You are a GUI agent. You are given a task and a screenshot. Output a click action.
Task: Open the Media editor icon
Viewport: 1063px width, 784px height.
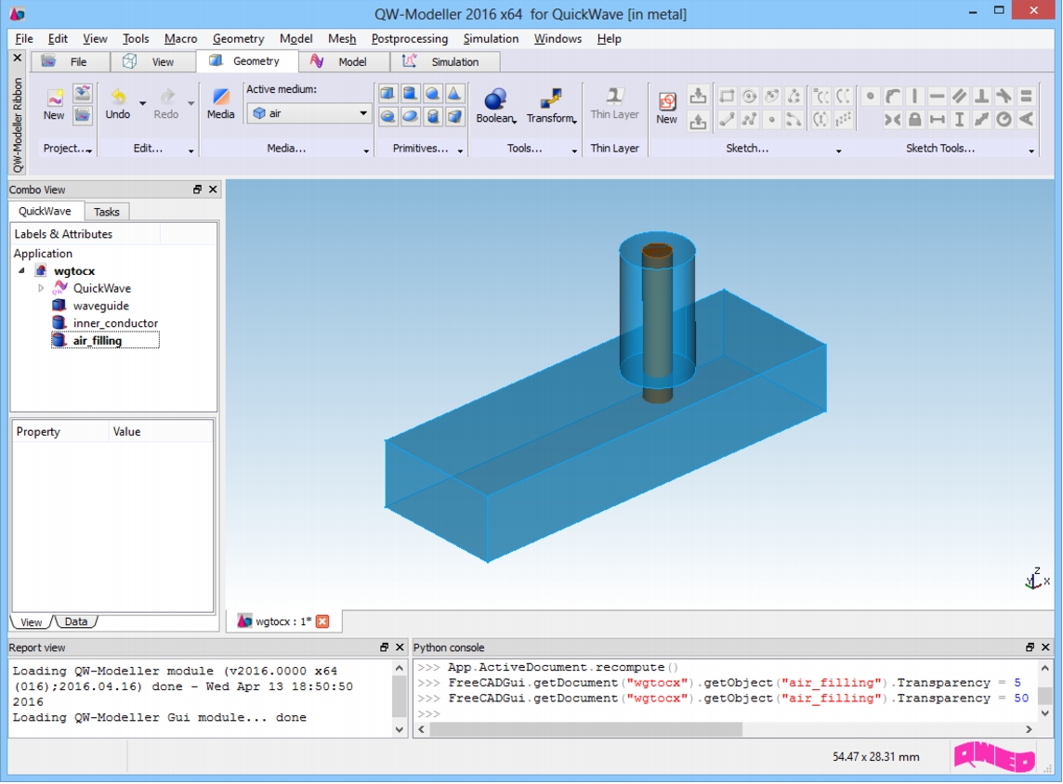[x=220, y=98]
